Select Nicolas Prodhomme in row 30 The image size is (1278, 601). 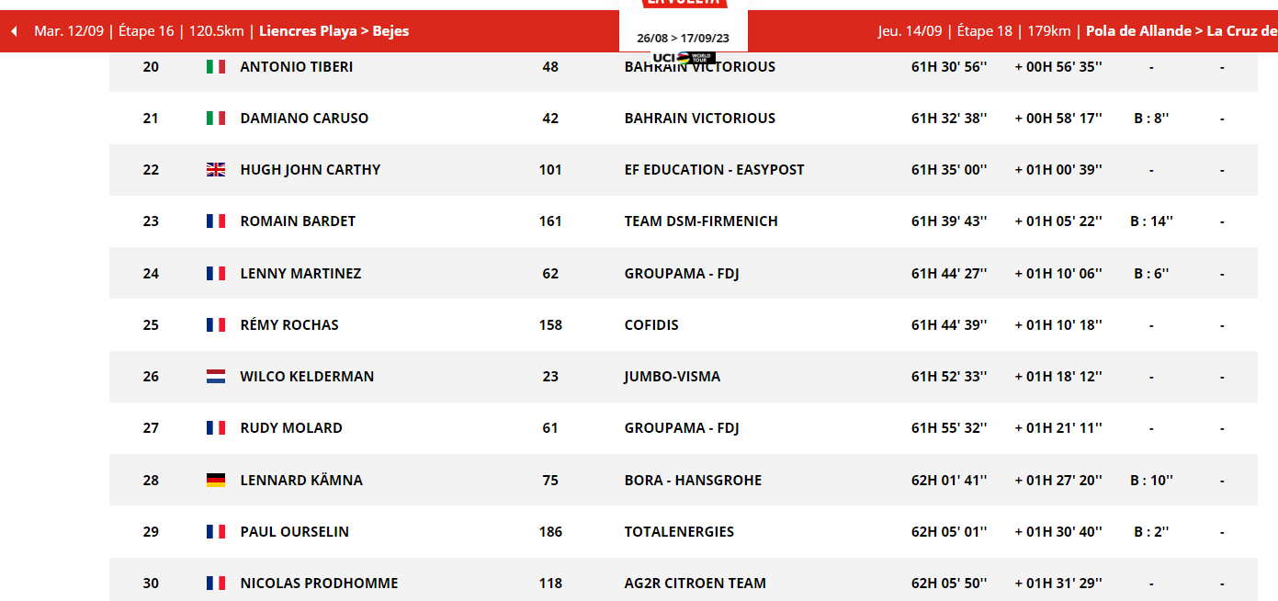tap(319, 583)
